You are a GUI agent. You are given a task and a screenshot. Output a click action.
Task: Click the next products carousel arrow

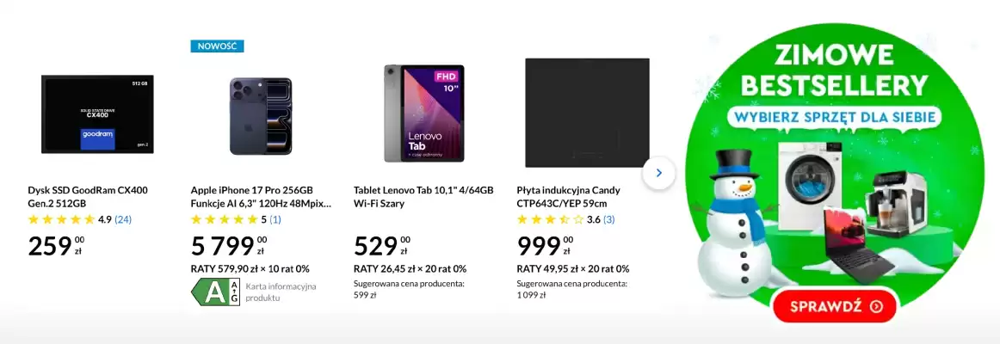pyautogui.click(x=659, y=173)
